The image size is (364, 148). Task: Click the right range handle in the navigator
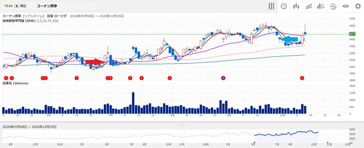327,142
